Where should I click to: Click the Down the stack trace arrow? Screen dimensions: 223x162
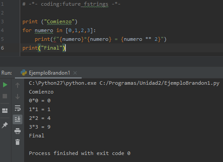pos(18,97)
